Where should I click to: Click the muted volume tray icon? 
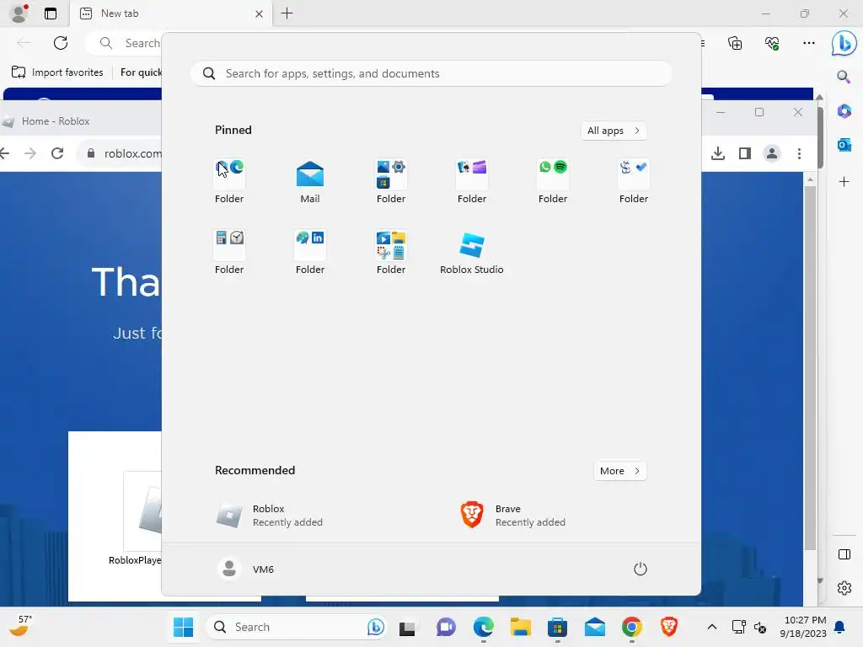pos(760,627)
